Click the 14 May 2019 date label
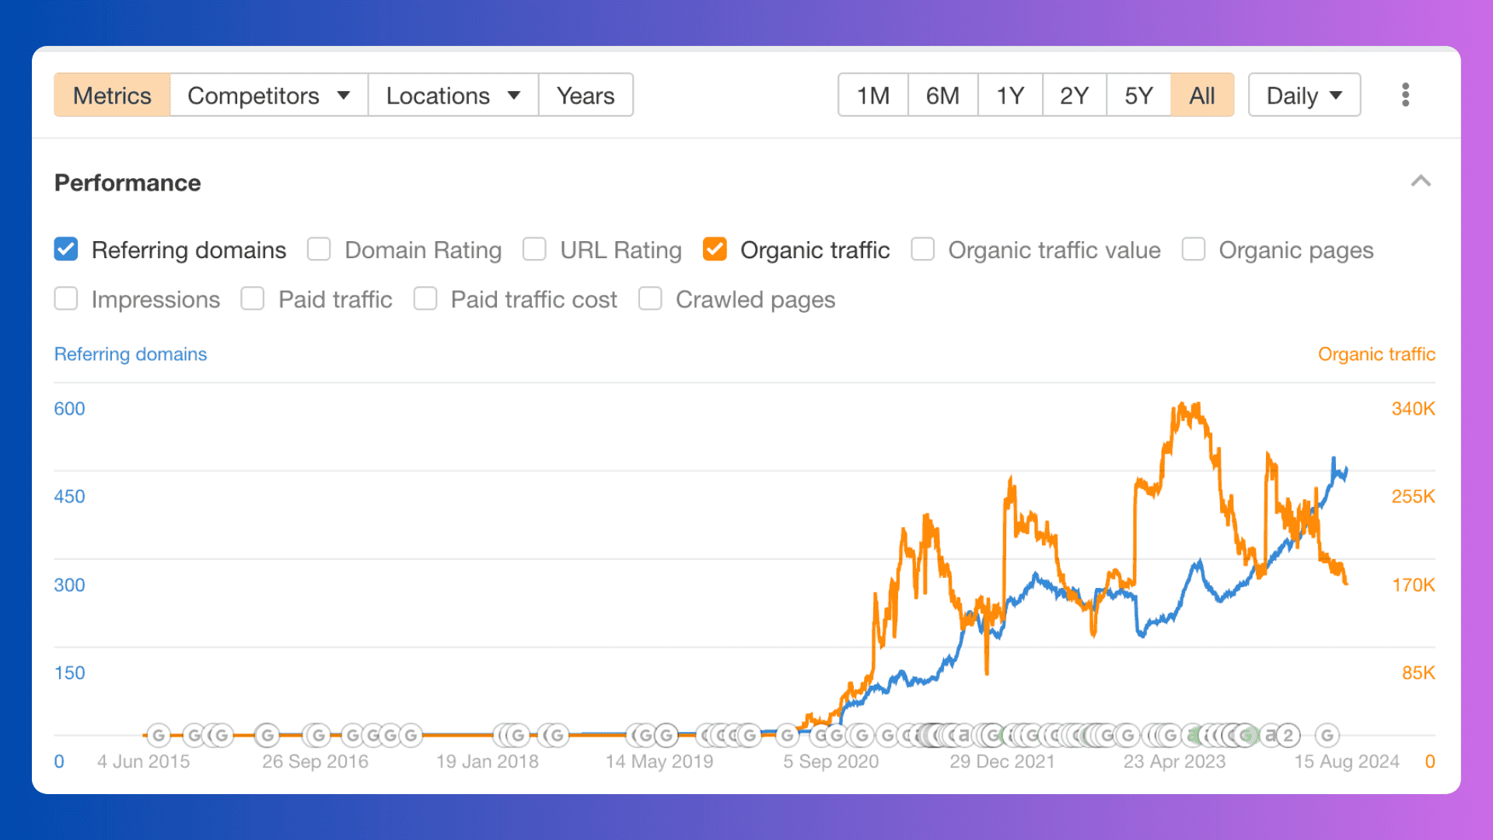Viewport: 1493px width, 840px height. click(x=659, y=761)
